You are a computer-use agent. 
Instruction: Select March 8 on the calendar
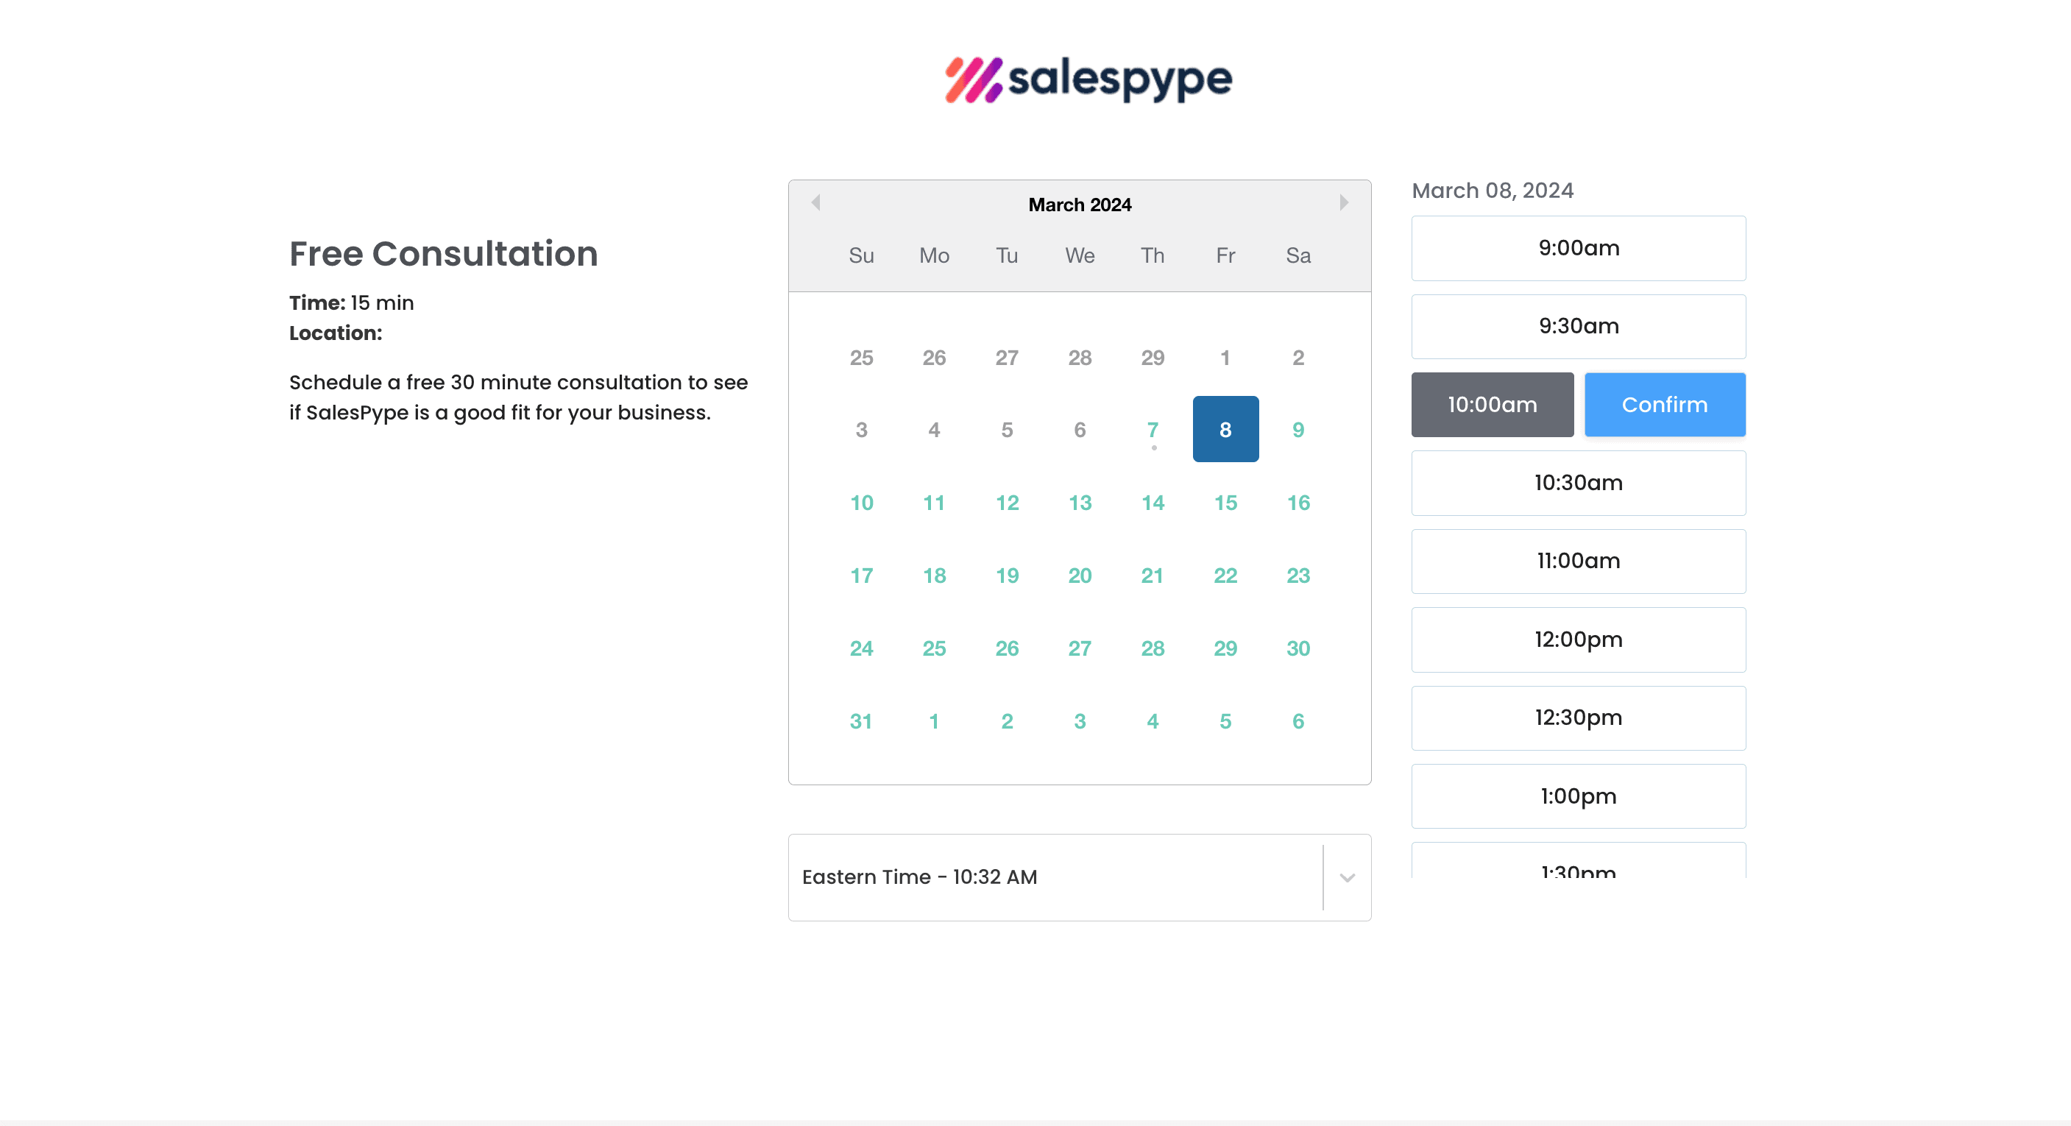(x=1225, y=430)
